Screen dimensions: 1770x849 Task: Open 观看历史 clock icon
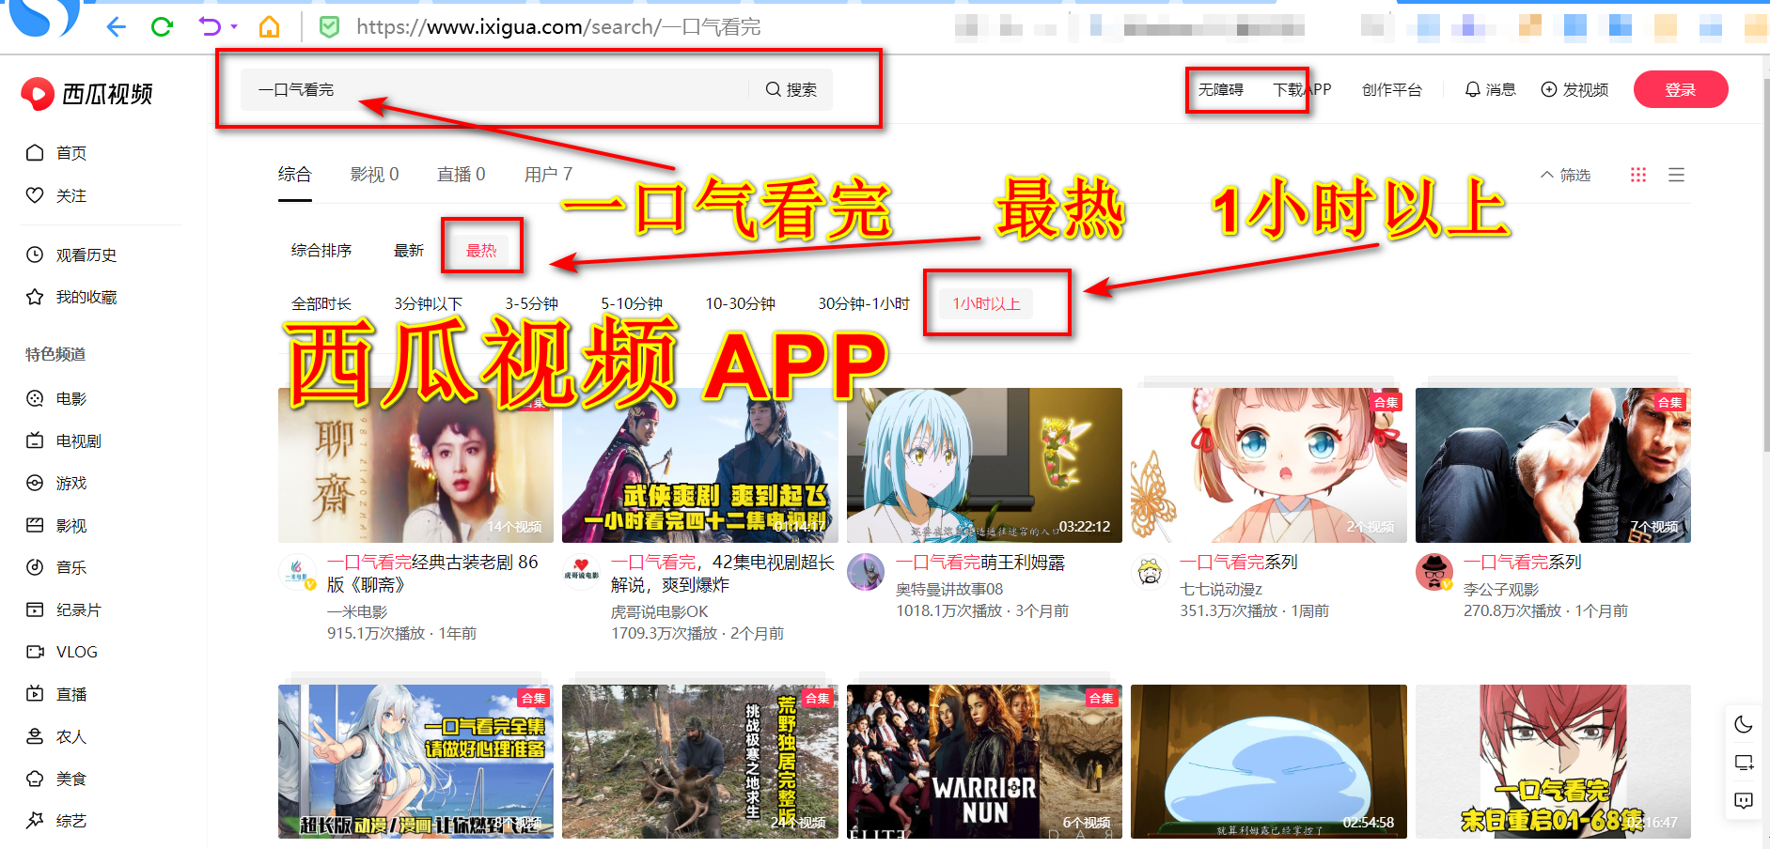click(35, 255)
